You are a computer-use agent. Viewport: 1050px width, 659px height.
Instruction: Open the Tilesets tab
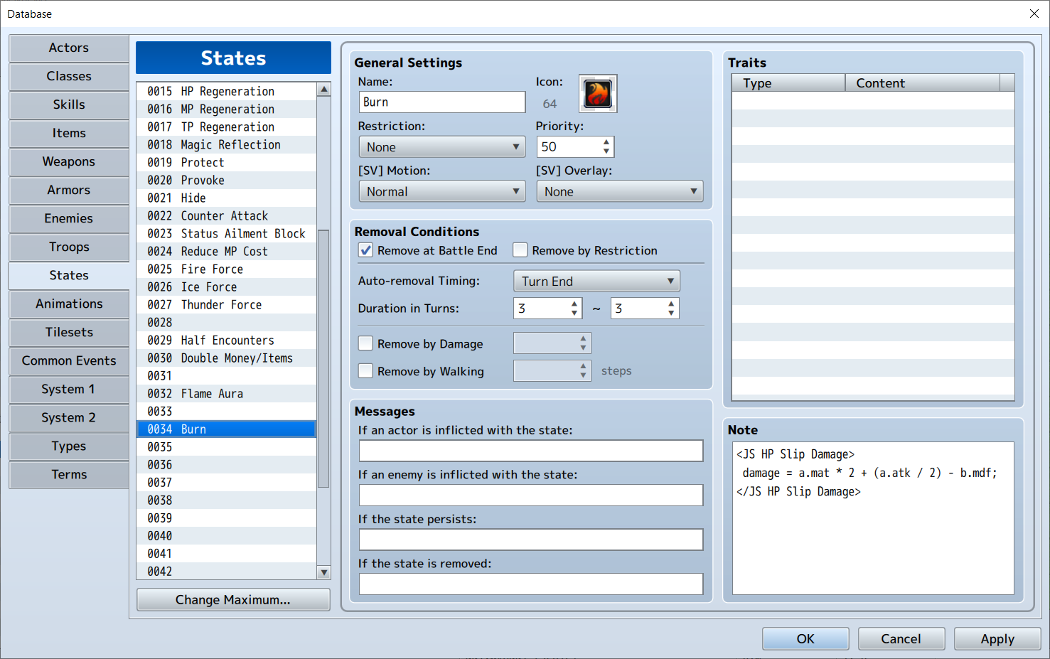point(69,333)
